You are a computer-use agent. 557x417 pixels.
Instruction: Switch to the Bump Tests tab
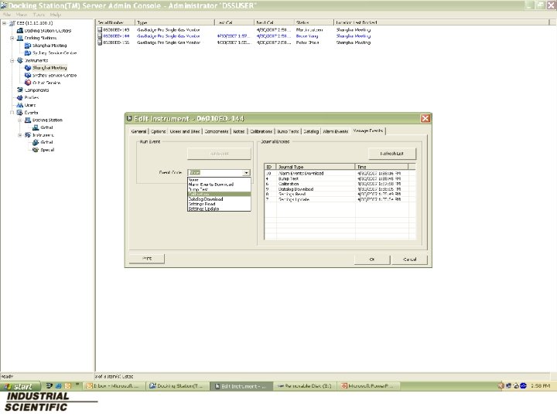(x=288, y=131)
